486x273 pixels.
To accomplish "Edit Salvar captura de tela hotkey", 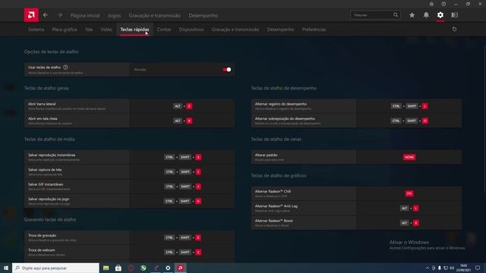I will tap(182, 172).
